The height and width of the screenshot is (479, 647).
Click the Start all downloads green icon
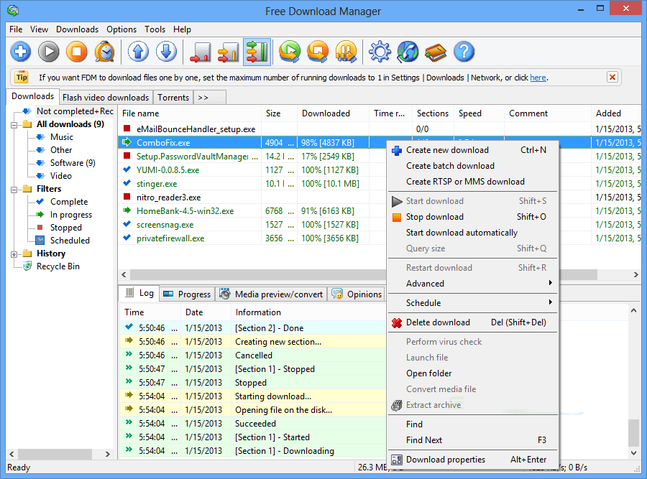pos(290,52)
